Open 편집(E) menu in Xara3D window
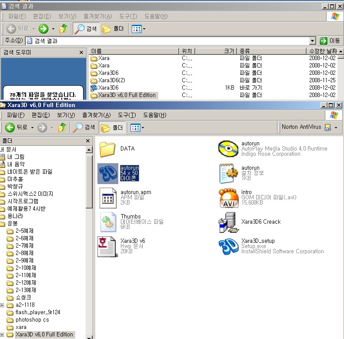 pos(41,115)
